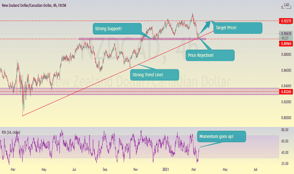Viewport: 294px width, 174px height.
Task: Click the RSI (14, close) indicator label
Action: pos(11,133)
